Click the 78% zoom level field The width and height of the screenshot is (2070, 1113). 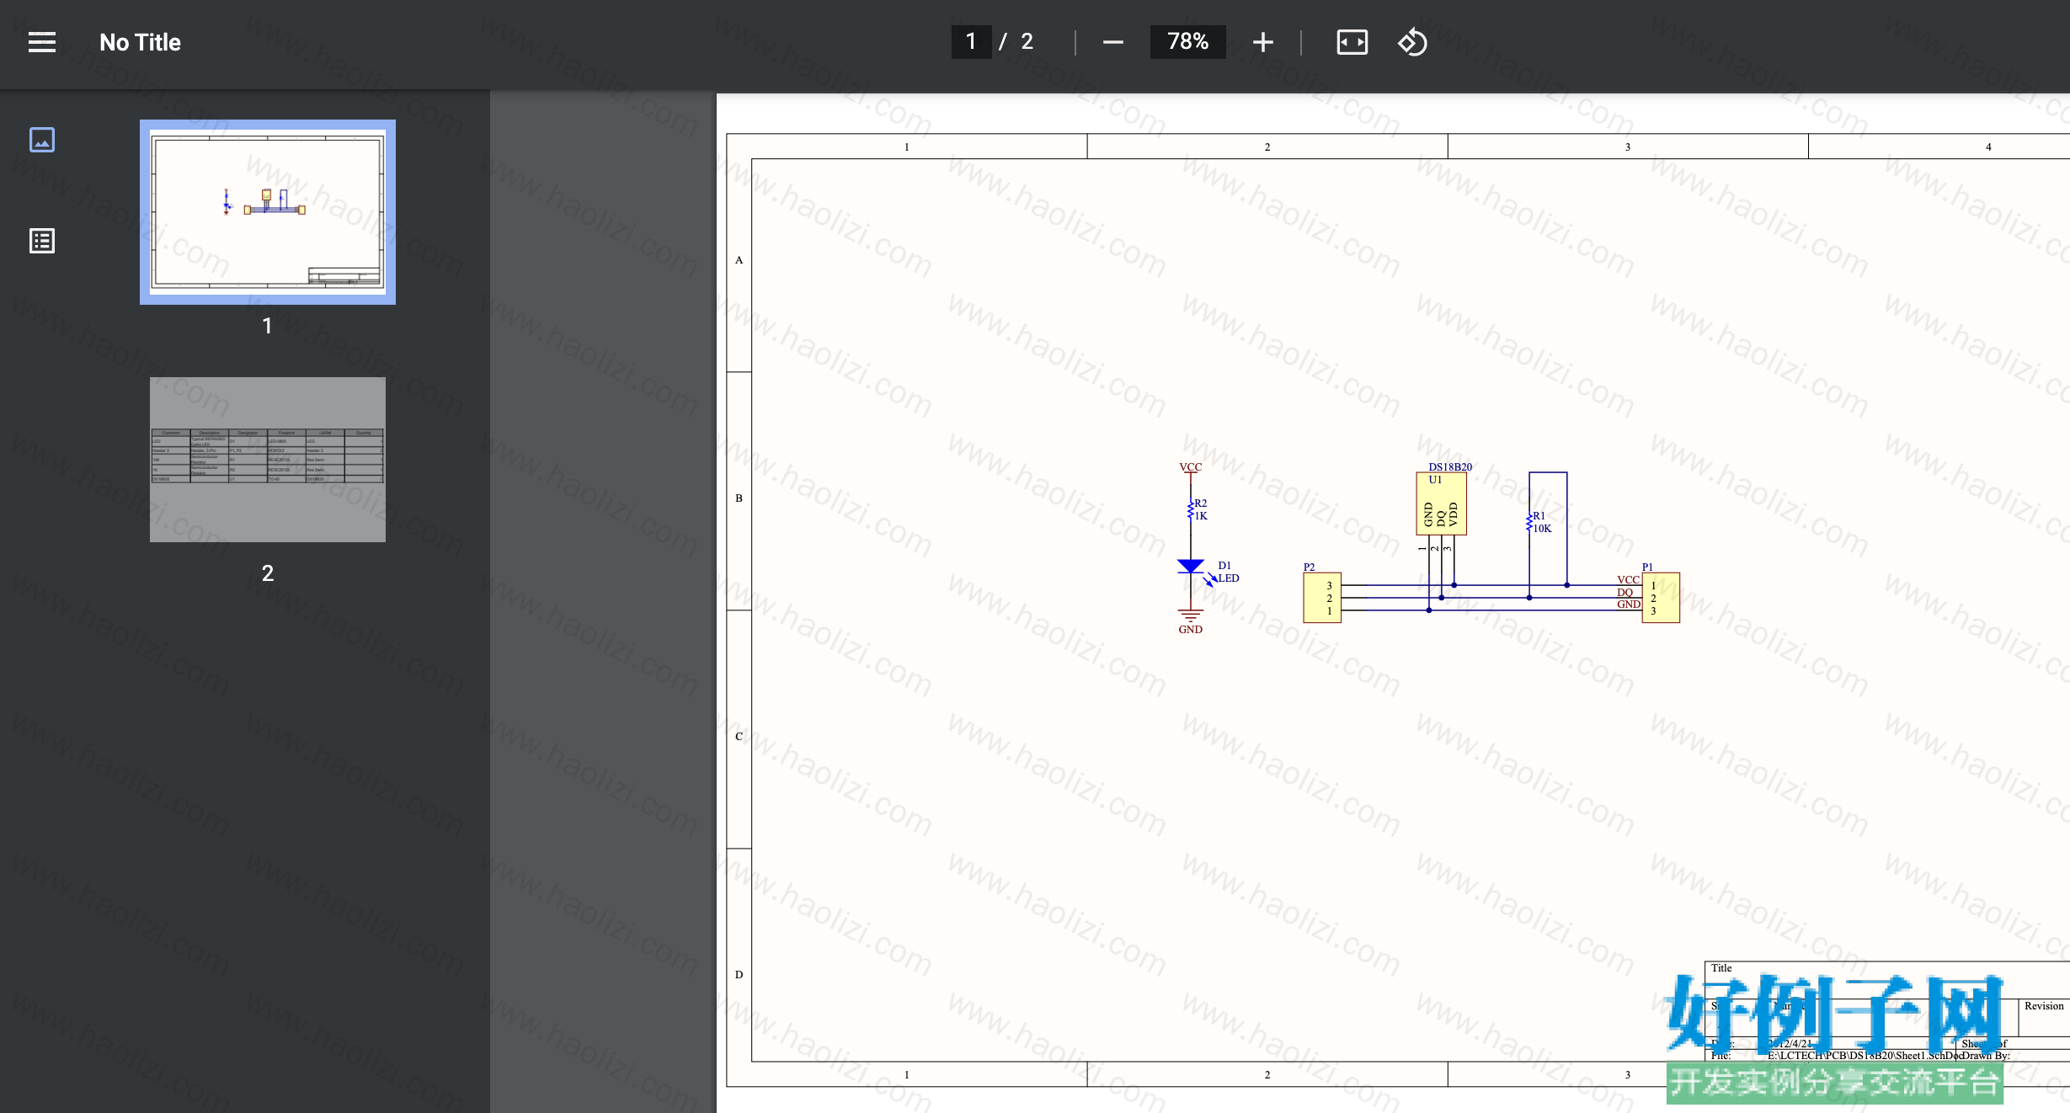[1187, 42]
